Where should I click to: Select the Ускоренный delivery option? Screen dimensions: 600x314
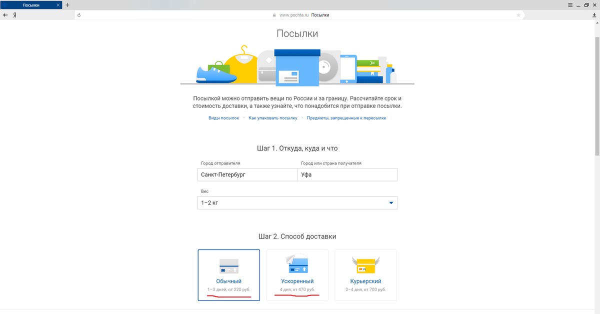tap(297, 275)
